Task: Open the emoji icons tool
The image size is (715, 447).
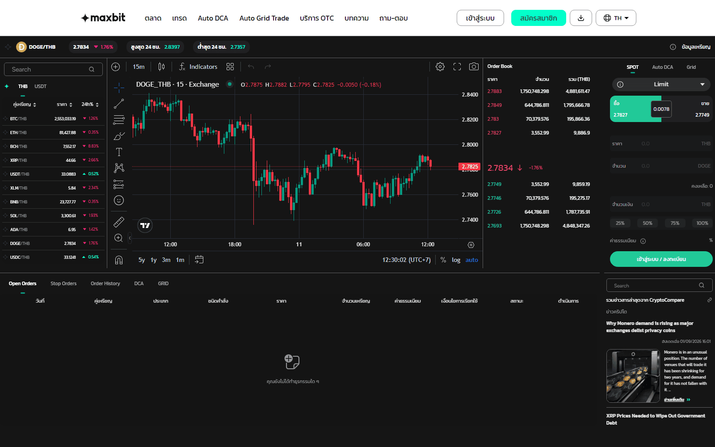Action: [119, 200]
